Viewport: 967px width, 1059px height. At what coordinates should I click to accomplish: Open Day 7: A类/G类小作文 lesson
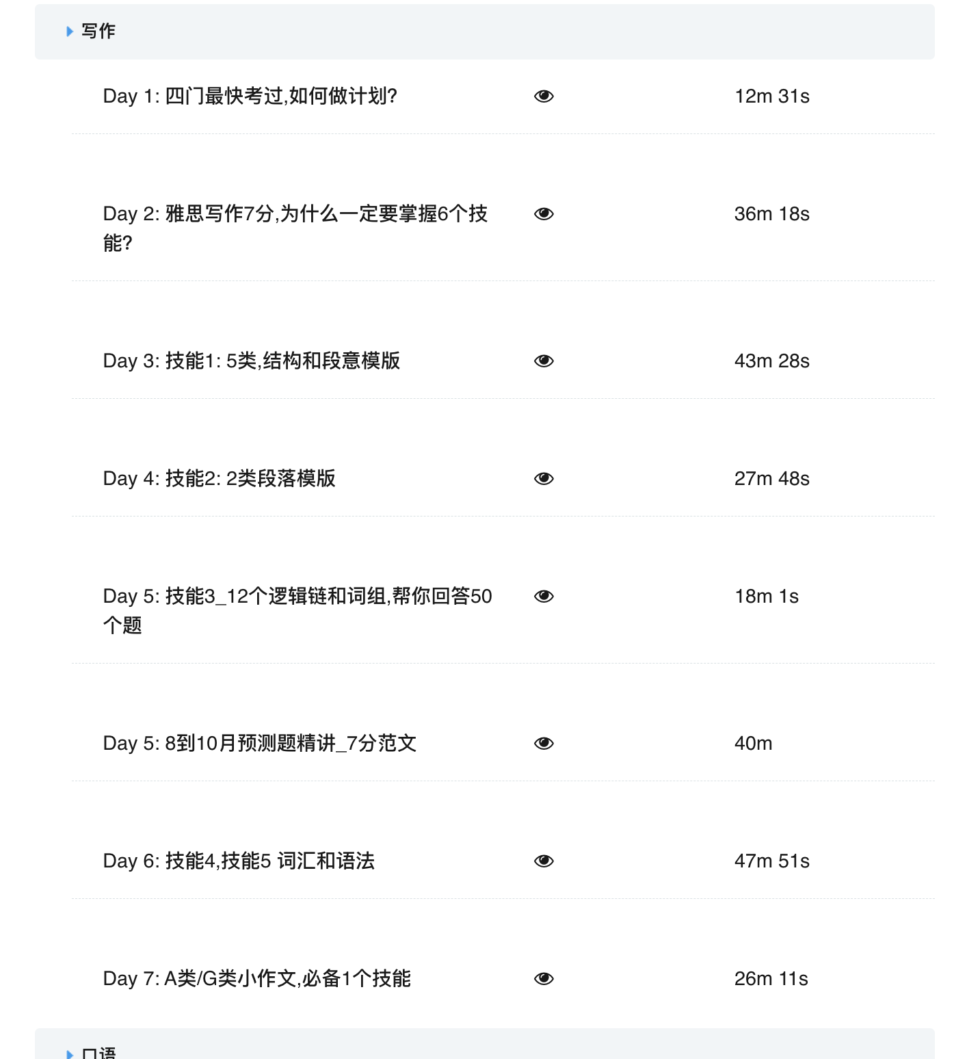256,979
